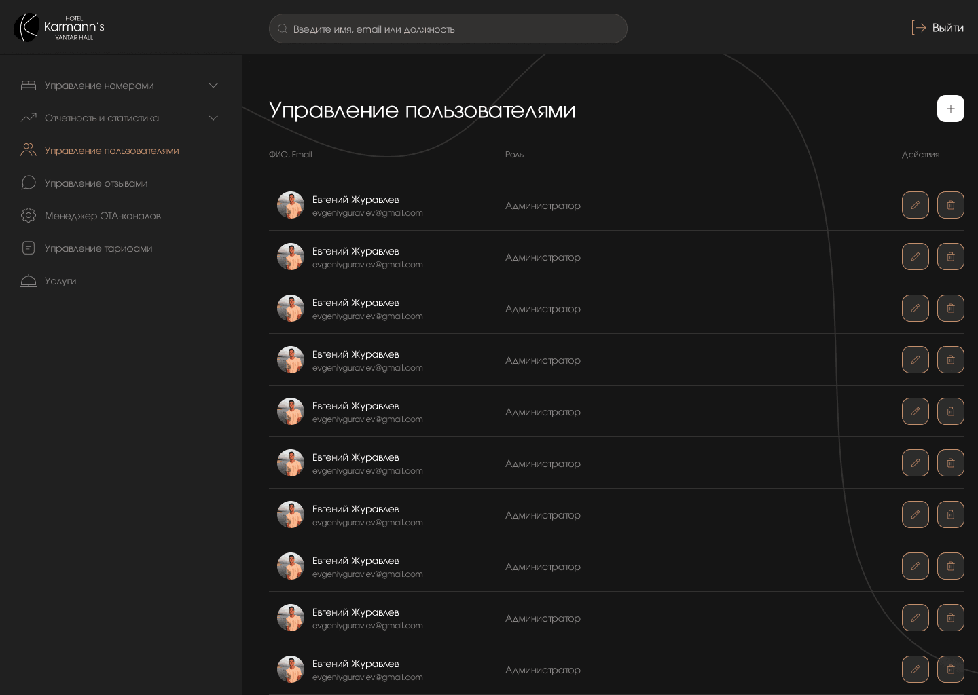The image size is (978, 695).
Task: Open the chat bubble icon for Управление отзывами
Action: 29,183
